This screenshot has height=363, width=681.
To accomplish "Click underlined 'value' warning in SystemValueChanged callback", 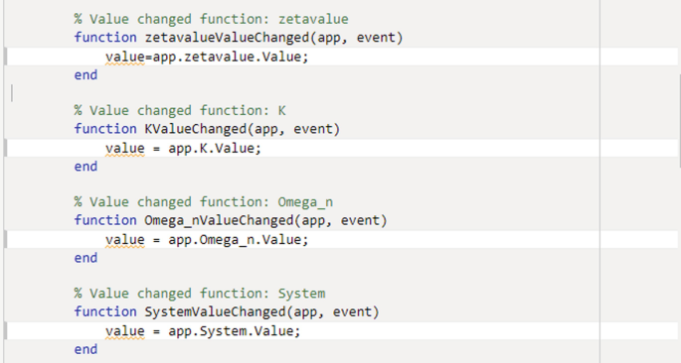I will (125, 331).
